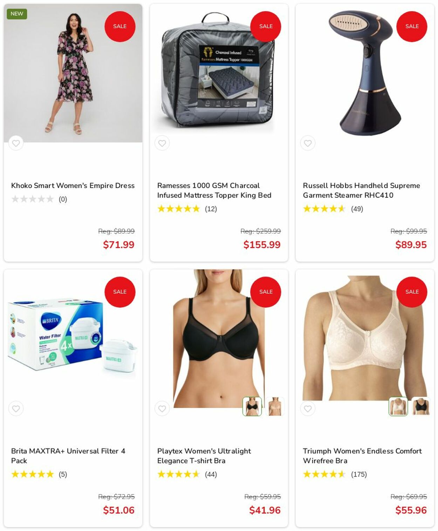Open Khoko Smart Women's Empire Dress link
438x531 pixels.
click(73, 186)
